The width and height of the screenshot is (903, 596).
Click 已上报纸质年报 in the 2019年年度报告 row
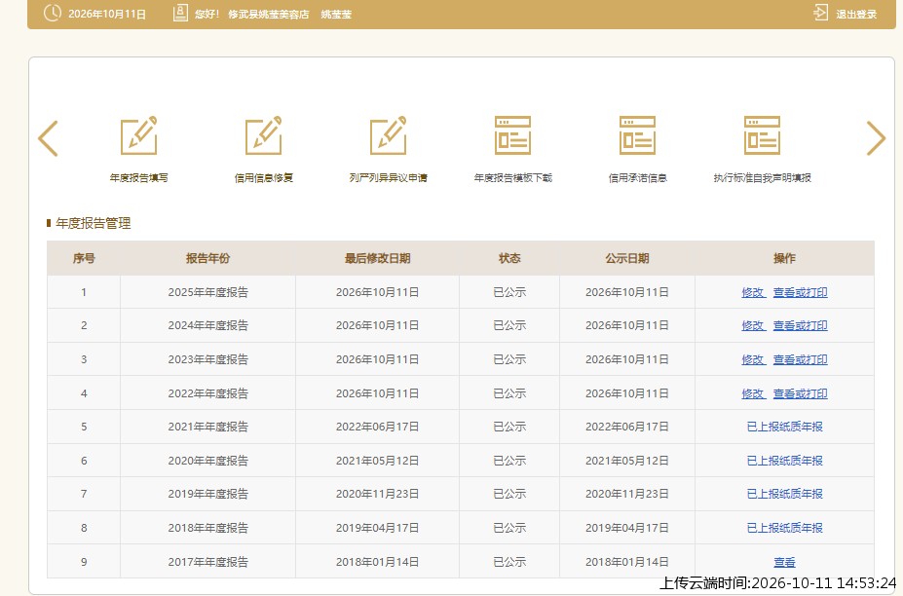tap(784, 494)
